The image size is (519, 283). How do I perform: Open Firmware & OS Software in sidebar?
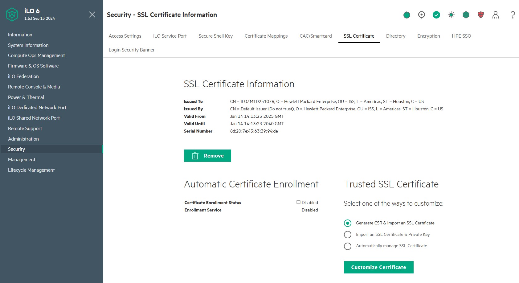(x=33, y=66)
